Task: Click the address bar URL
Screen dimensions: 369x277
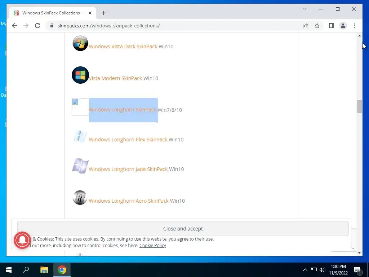Action: coord(108,26)
